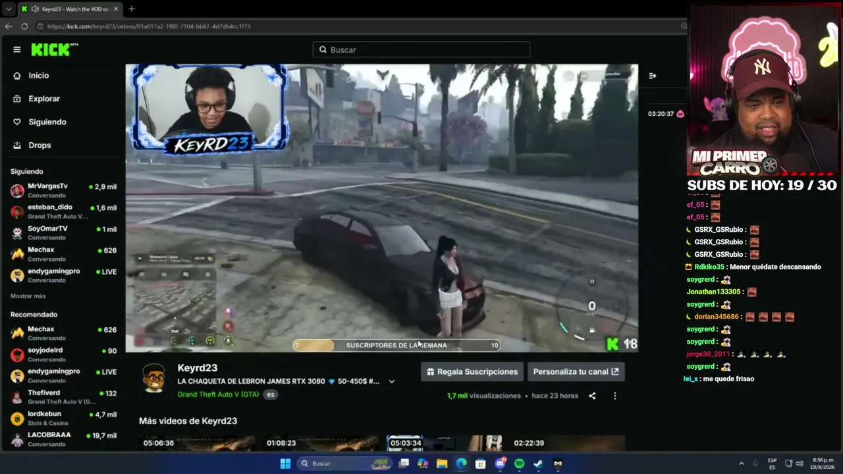843x474 pixels.
Task: Click the browser back arrow
Action: pos(9,26)
